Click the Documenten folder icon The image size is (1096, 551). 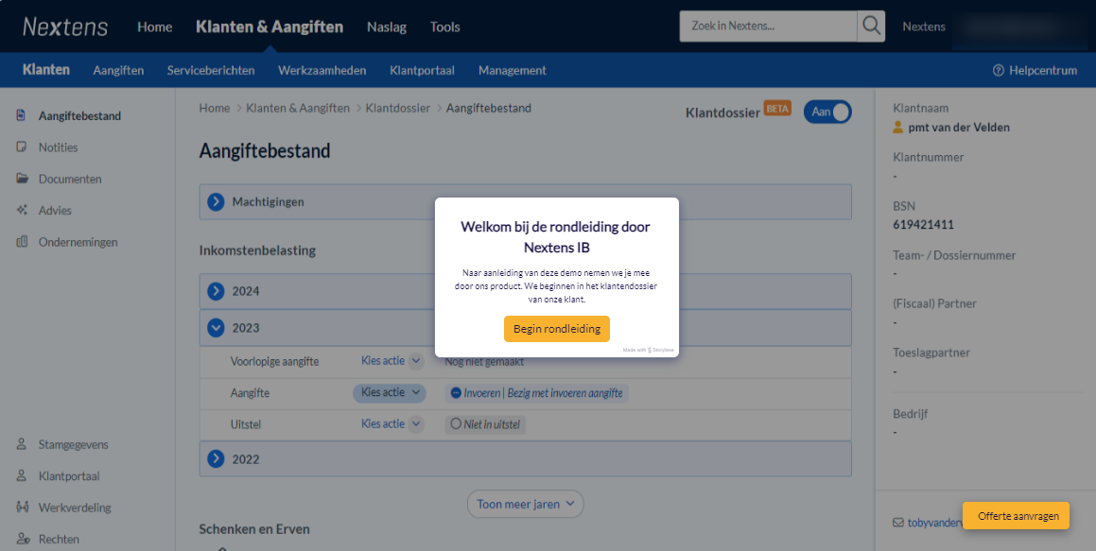point(23,179)
